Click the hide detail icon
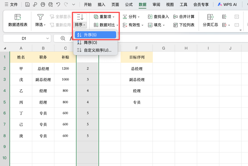248x166 pixels. 236,25
